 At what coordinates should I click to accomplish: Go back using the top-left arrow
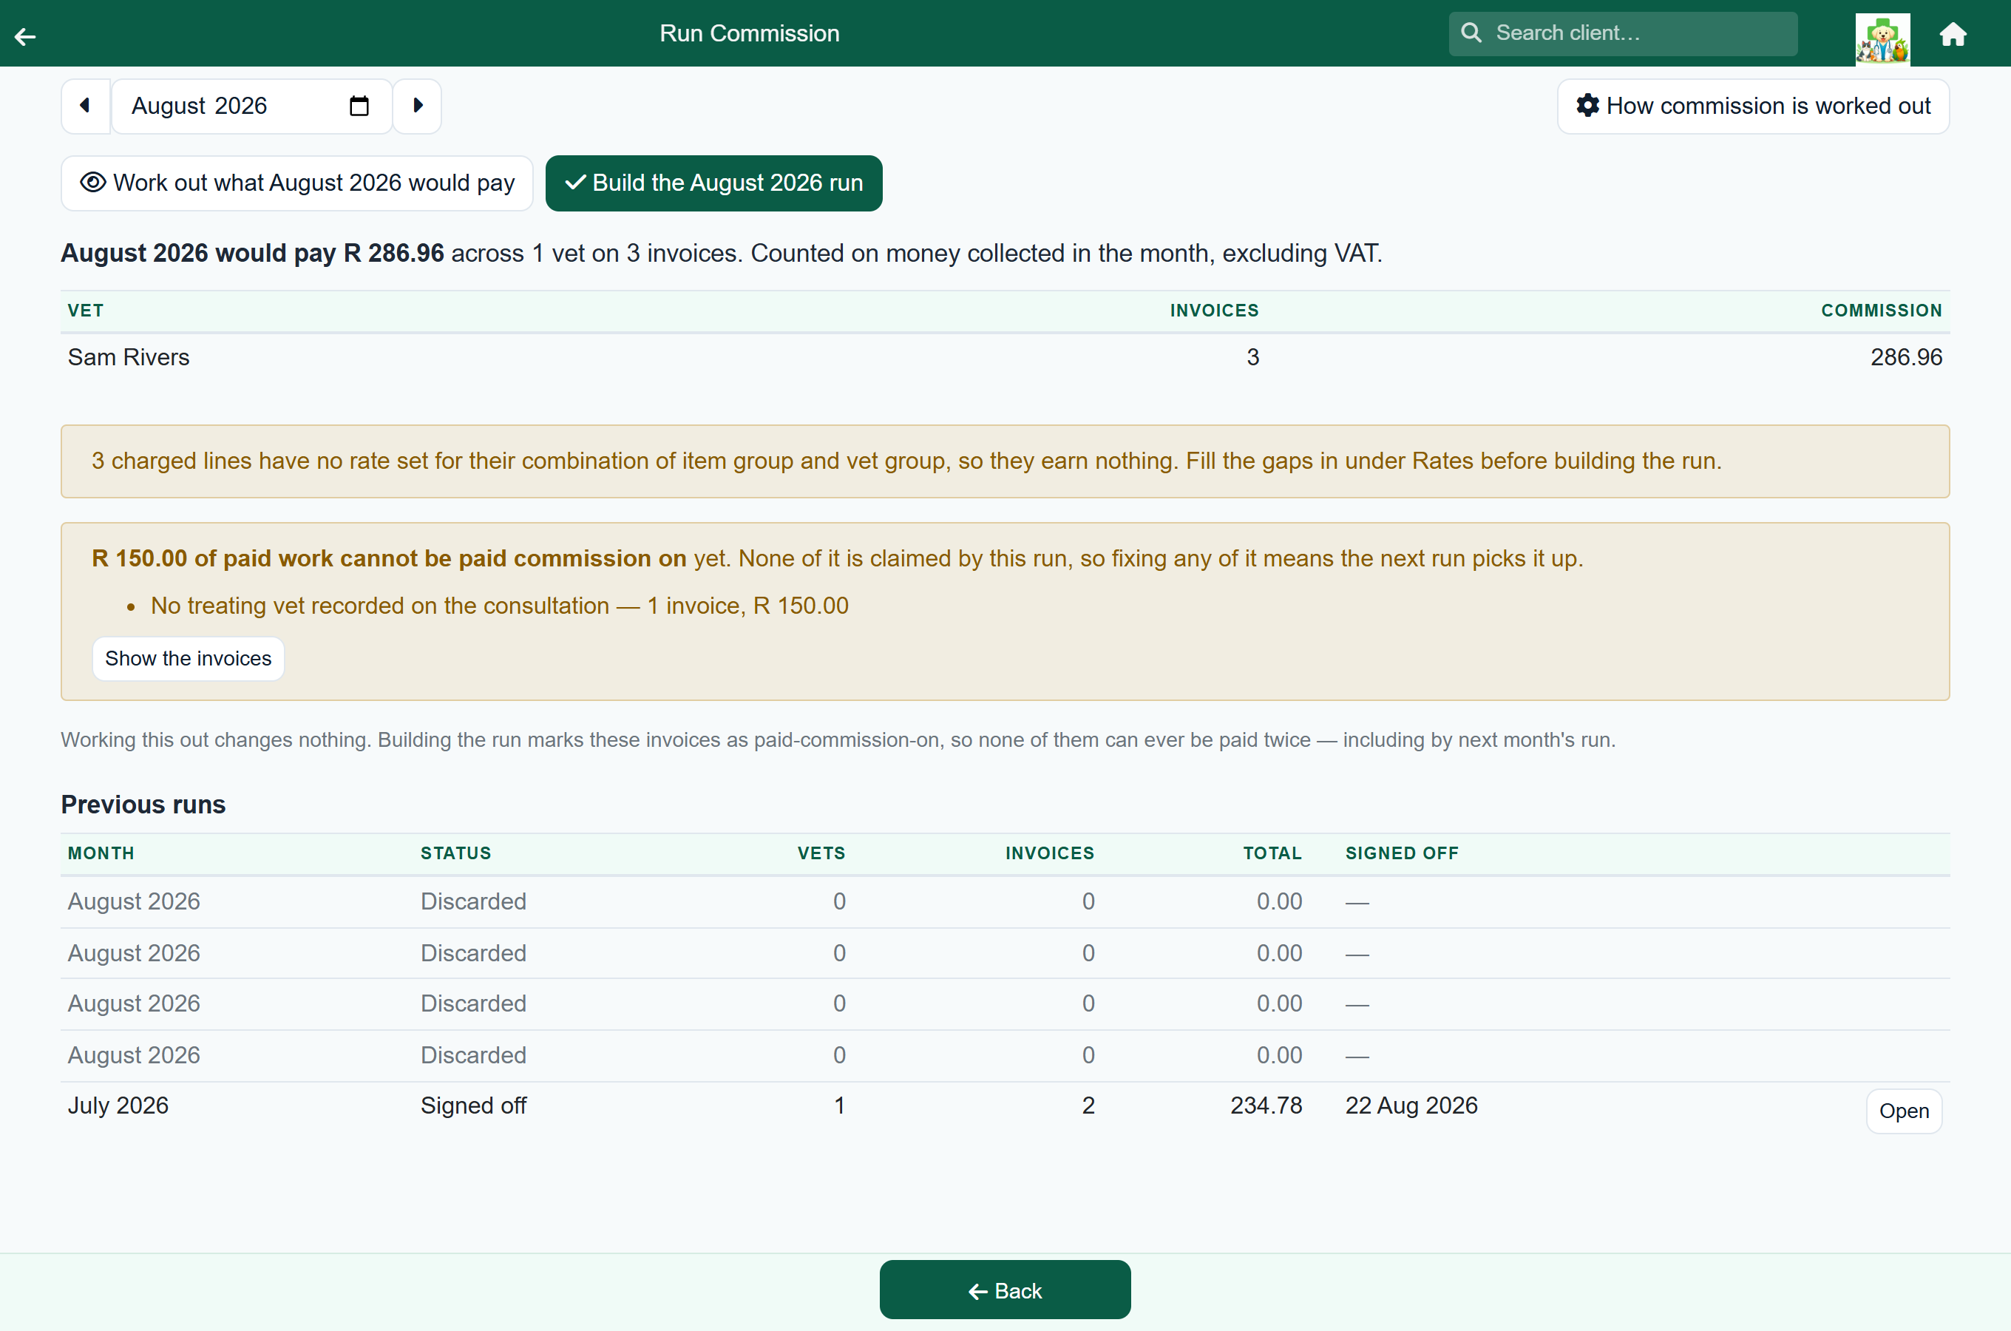(x=25, y=35)
